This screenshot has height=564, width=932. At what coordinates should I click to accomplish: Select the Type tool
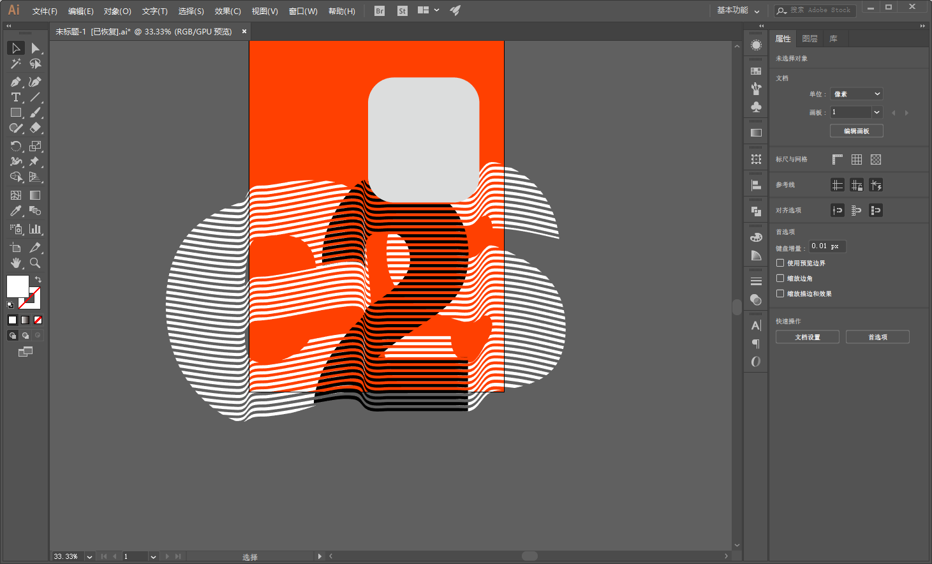[16, 97]
